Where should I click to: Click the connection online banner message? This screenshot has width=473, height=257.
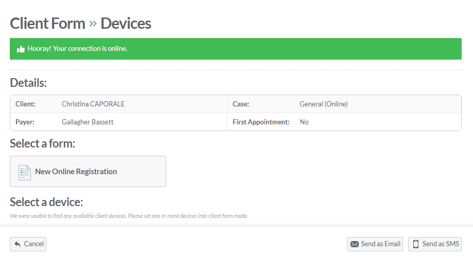[x=77, y=49]
